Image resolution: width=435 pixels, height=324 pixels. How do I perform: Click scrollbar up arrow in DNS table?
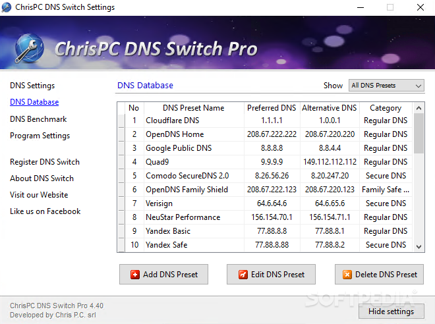click(x=419, y=108)
